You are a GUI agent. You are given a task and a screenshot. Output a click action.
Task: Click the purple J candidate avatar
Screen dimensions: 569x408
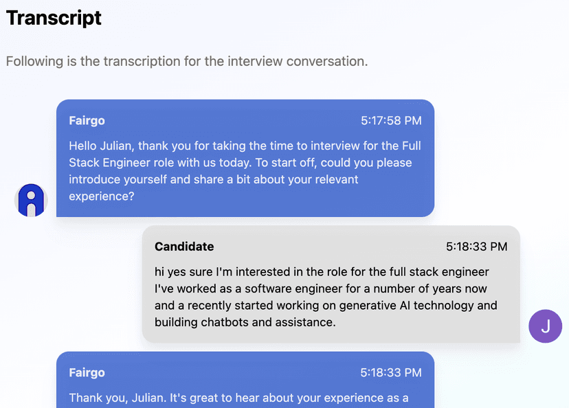tap(545, 326)
